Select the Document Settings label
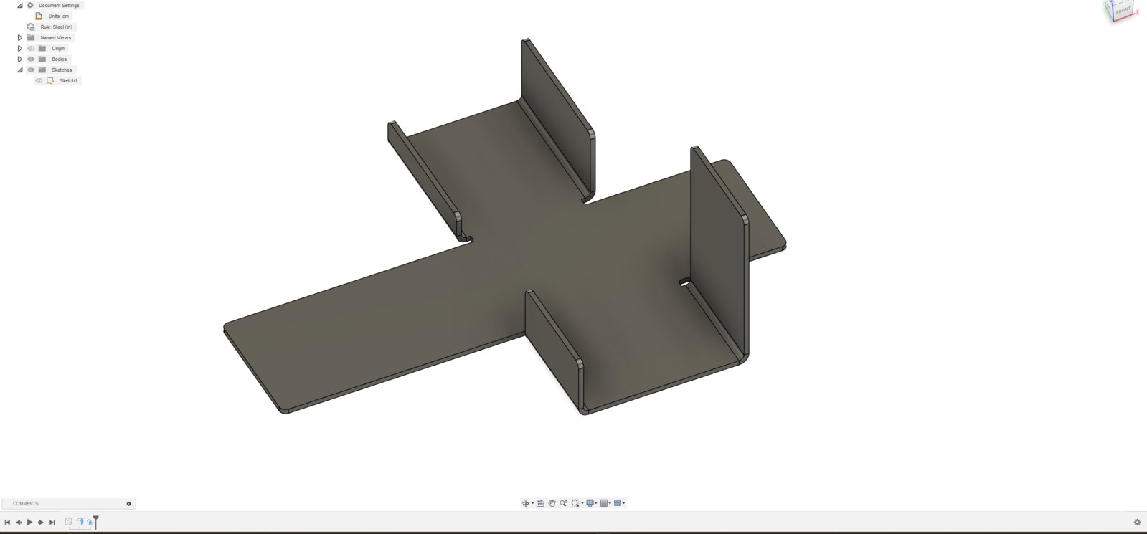Screen dimensions: 1147x534 tap(59, 5)
